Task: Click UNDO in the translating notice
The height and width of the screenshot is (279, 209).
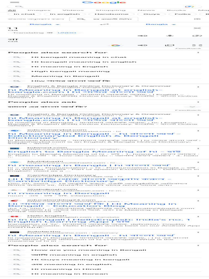Action: click(67, 33)
